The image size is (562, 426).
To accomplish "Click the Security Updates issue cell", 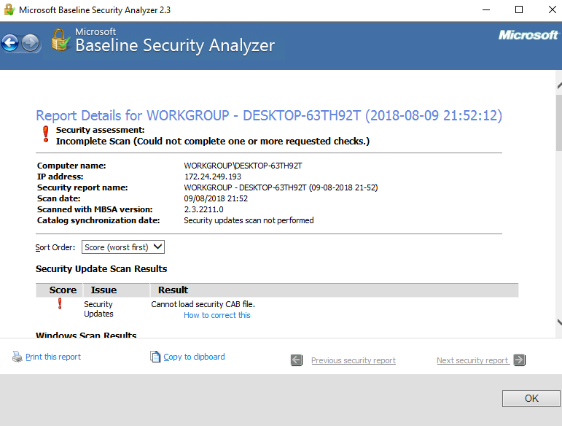I will point(98,309).
